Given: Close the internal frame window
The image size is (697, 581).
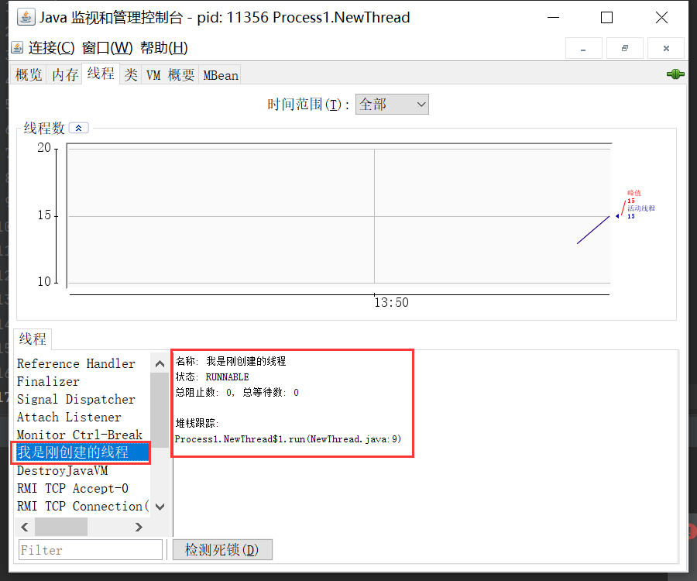Looking at the screenshot, I should click(666, 49).
